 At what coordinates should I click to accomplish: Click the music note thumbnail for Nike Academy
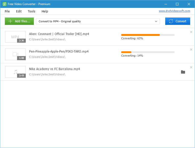15,72
